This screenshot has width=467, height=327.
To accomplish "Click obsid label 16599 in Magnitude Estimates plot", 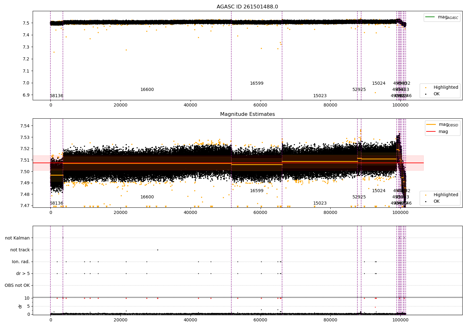I will 257,191.
